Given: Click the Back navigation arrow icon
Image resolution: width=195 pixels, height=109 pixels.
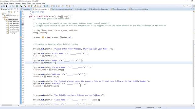Looking at the screenshot, I should (x=69, y=6).
